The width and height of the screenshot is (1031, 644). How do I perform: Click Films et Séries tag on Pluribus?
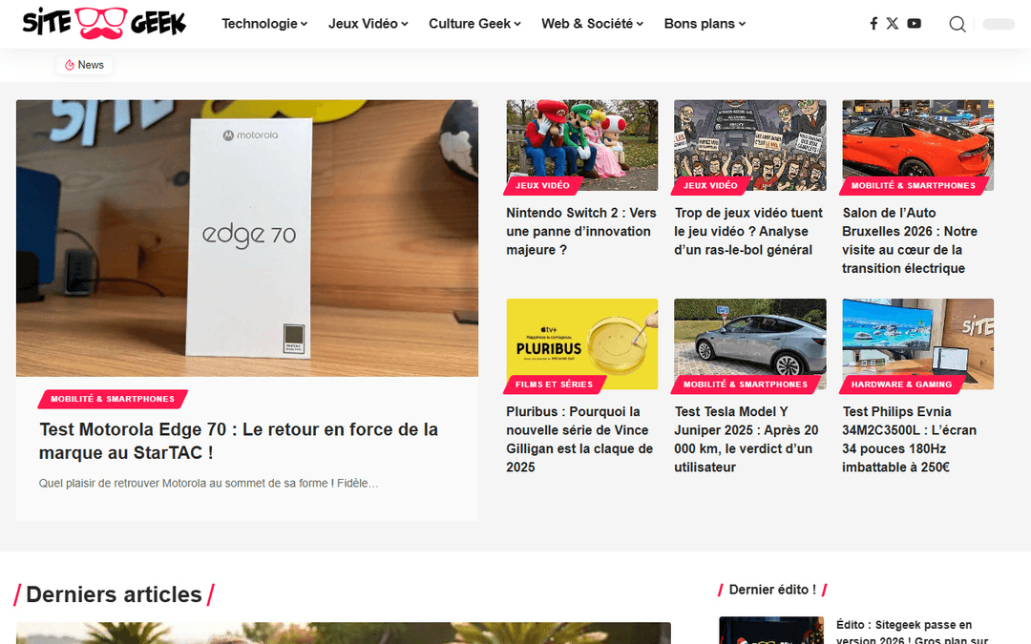pos(555,384)
